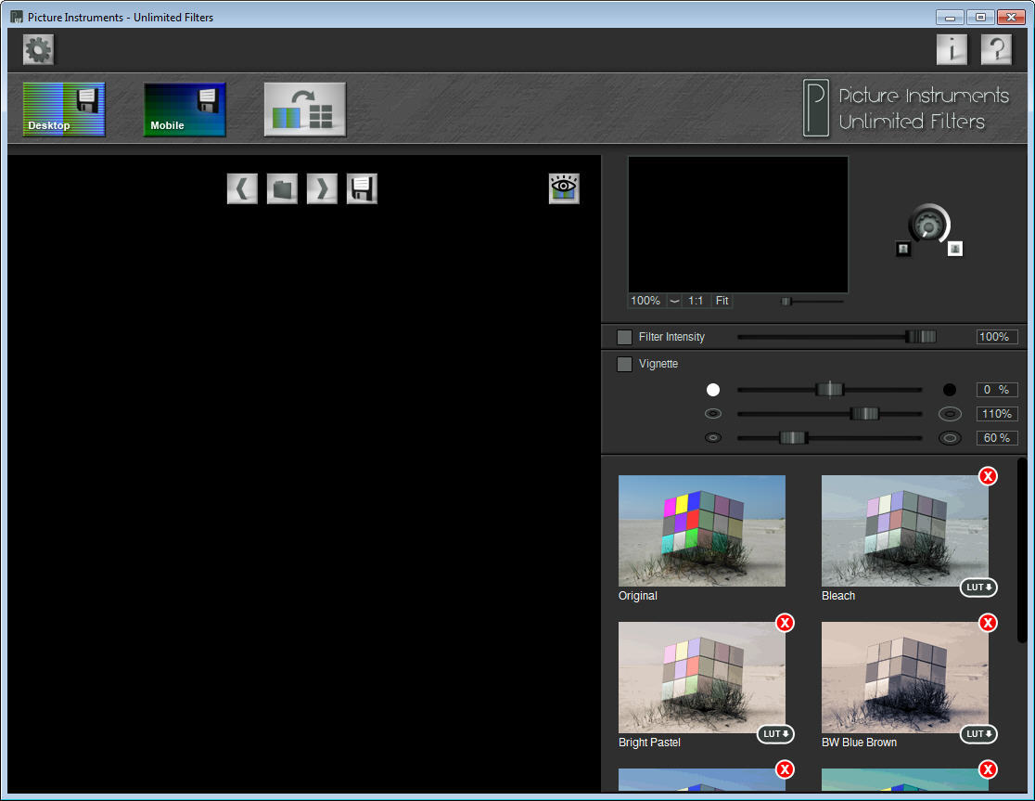Viewport: 1035px width, 801px height.
Task: Delete the Bleach filter with red X
Action: point(988,476)
